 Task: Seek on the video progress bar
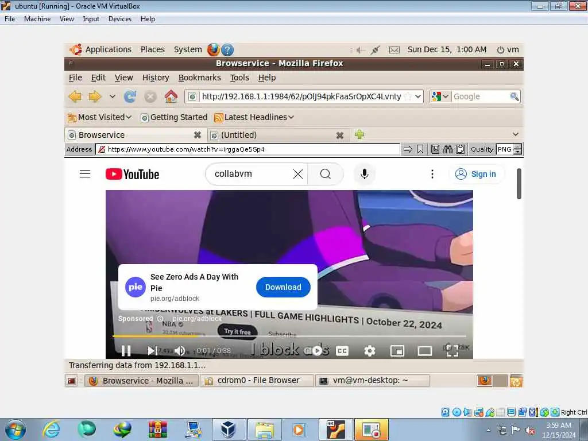tap(289, 336)
